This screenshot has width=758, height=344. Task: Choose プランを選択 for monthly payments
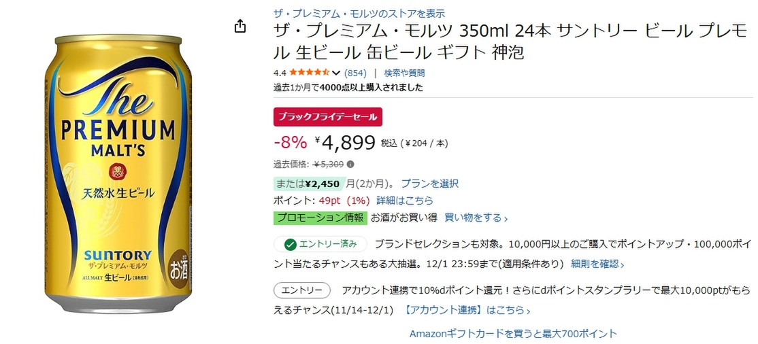(x=429, y=184)
